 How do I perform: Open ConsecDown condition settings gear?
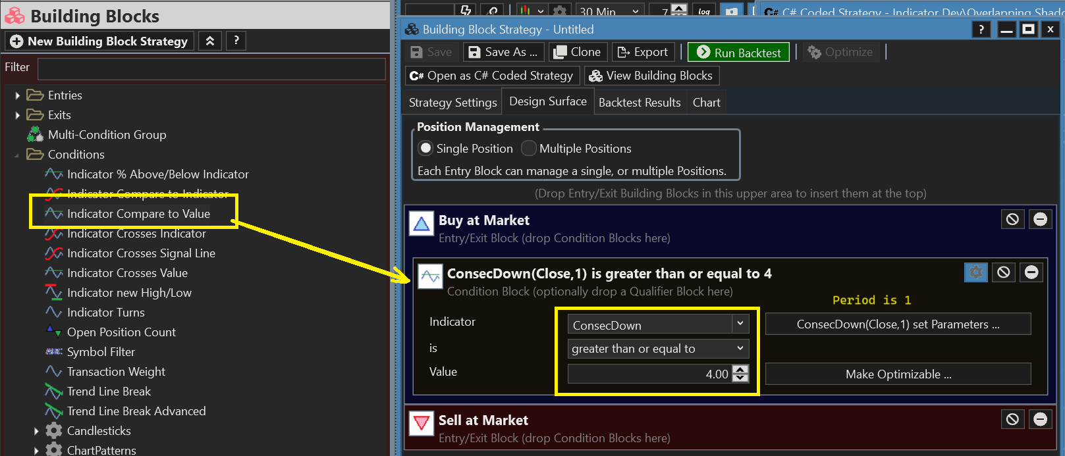(x=975, y=272)
